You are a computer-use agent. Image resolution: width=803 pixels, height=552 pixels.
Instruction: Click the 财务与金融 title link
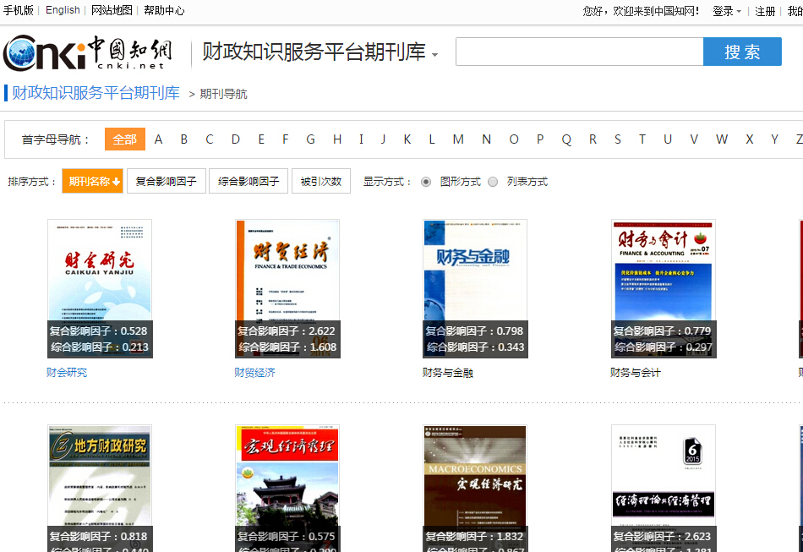(448, 372)
